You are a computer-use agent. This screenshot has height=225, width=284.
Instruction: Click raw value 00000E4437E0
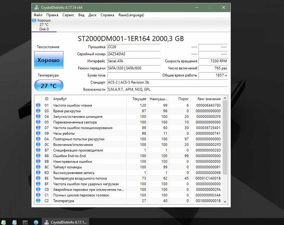tap(208, 105)
